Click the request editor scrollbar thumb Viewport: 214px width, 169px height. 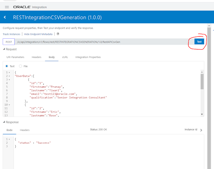[x=202, y=82]
